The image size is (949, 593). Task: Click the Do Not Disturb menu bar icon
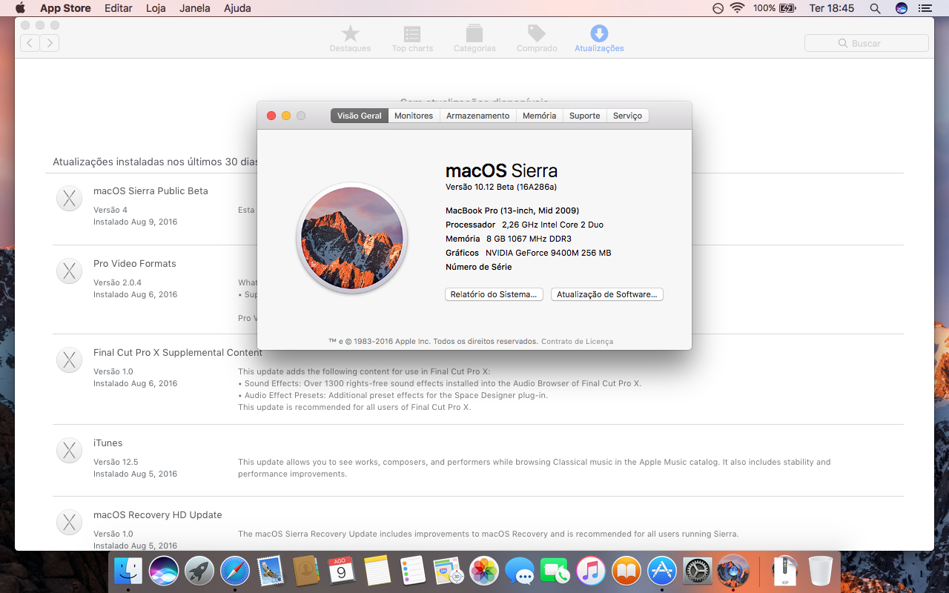(x=718, y=8)
